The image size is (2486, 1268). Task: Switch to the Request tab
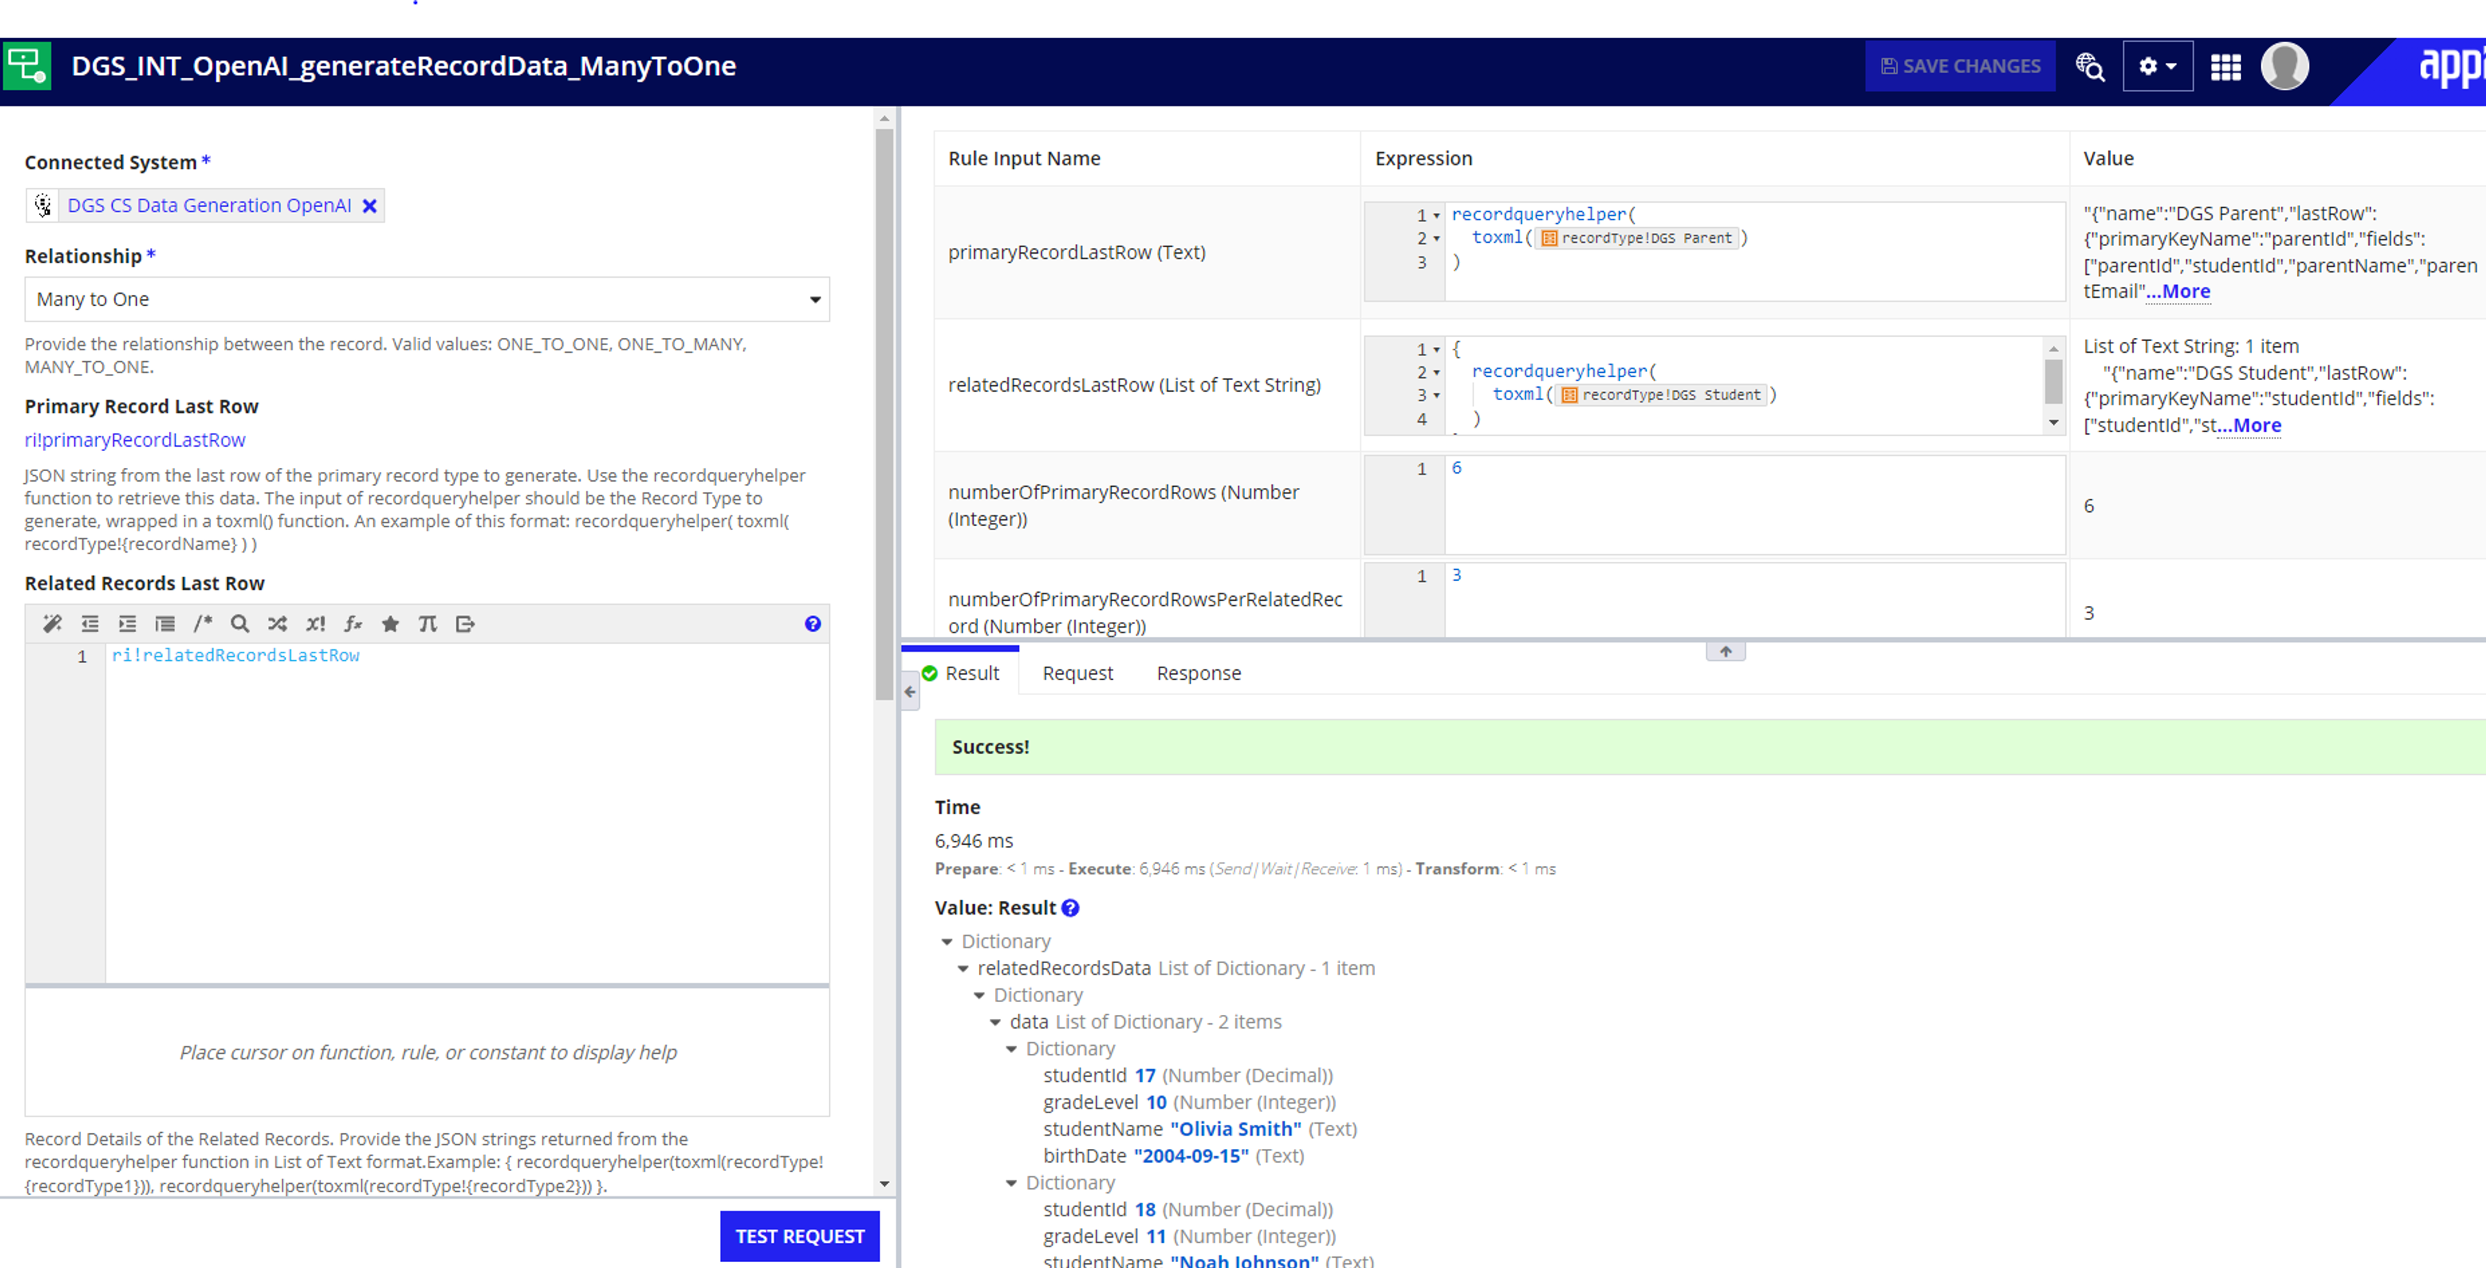click(x=1078, y=674)
